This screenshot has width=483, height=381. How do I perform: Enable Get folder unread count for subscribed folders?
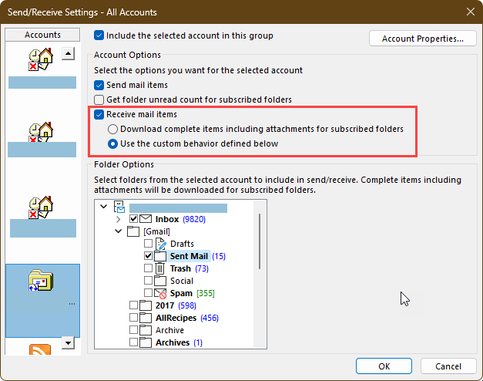99,99
